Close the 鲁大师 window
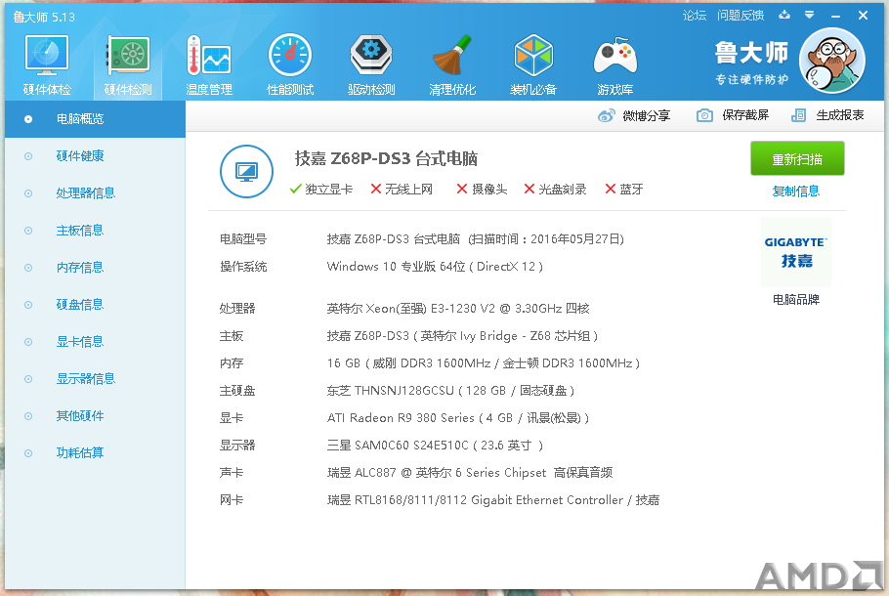 coord(863,16)
